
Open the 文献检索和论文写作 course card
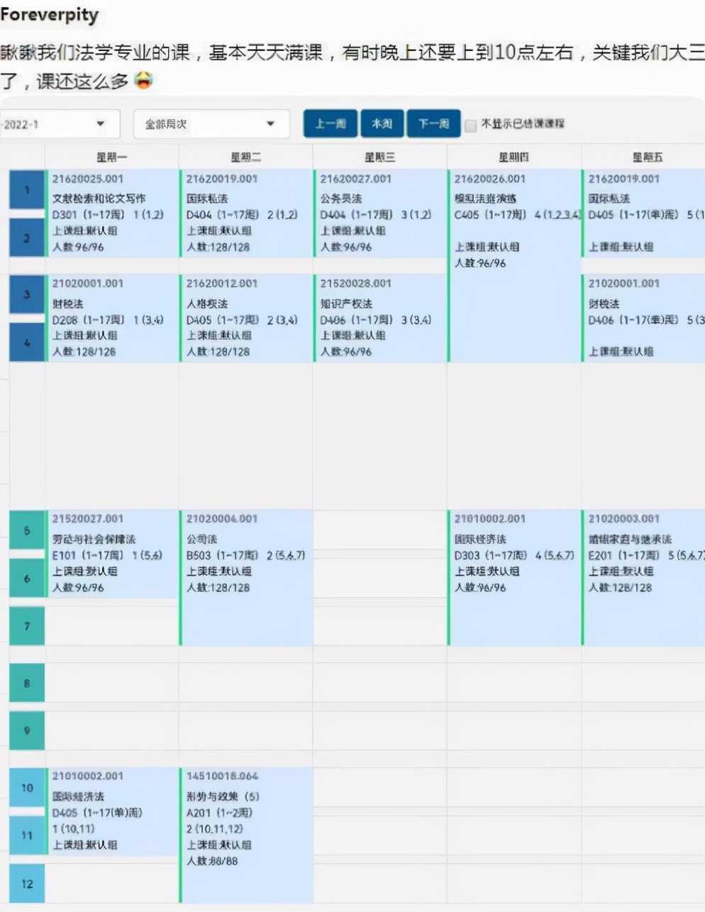[110, 213]
